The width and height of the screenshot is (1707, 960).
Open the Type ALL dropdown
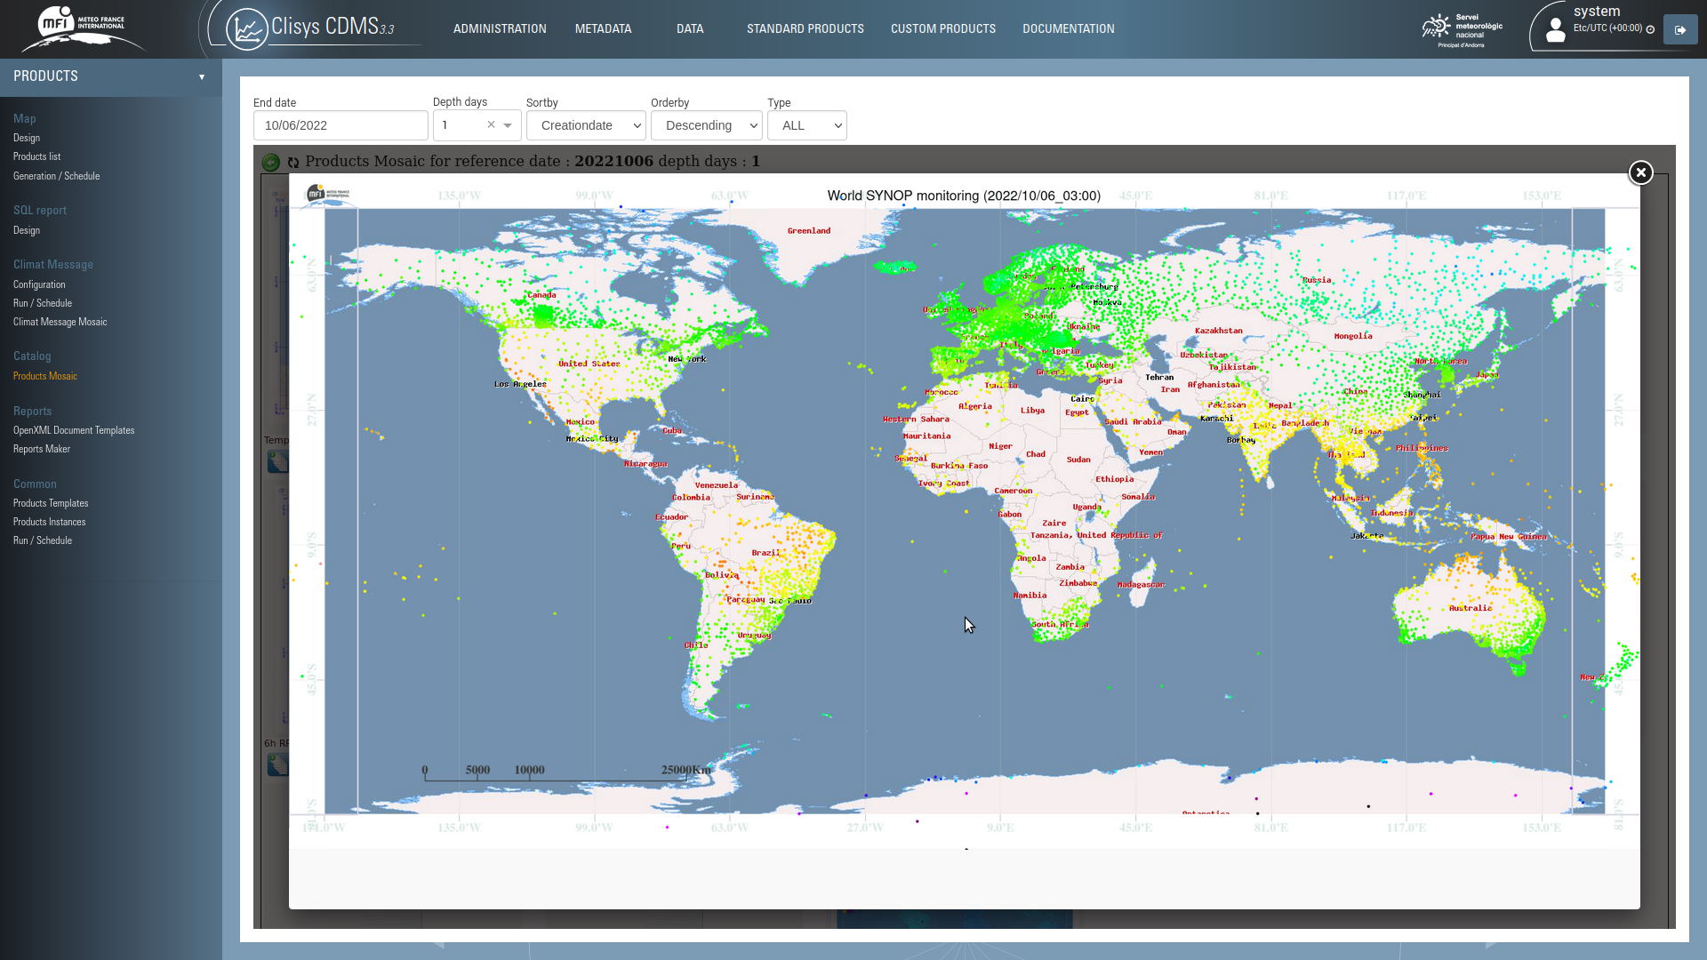point(806,126)
